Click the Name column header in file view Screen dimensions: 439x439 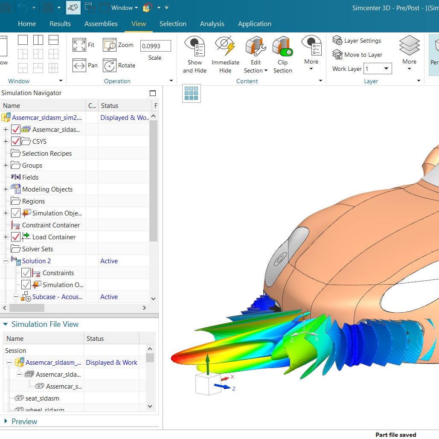(44, 338)
